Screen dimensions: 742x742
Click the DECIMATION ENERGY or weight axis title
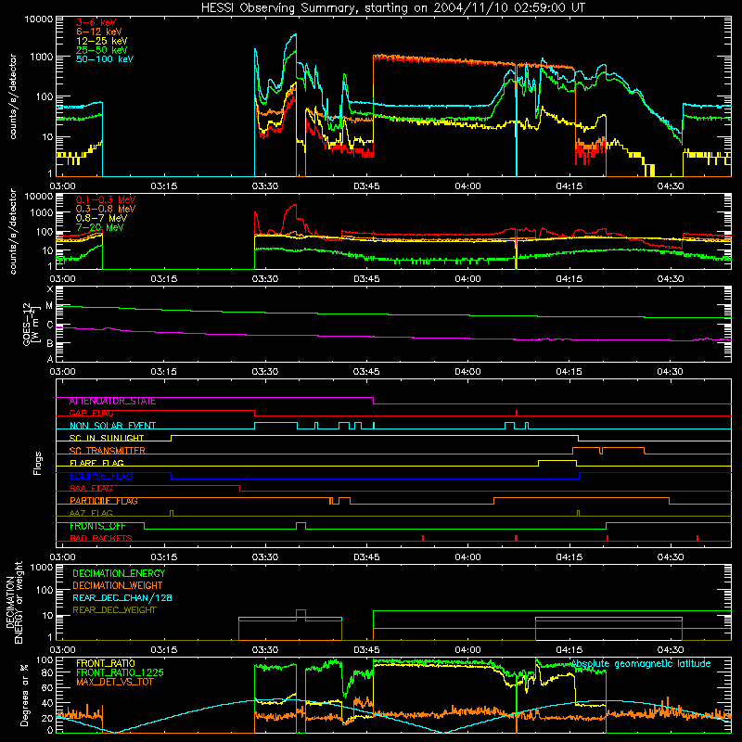(x=14, y=602)
